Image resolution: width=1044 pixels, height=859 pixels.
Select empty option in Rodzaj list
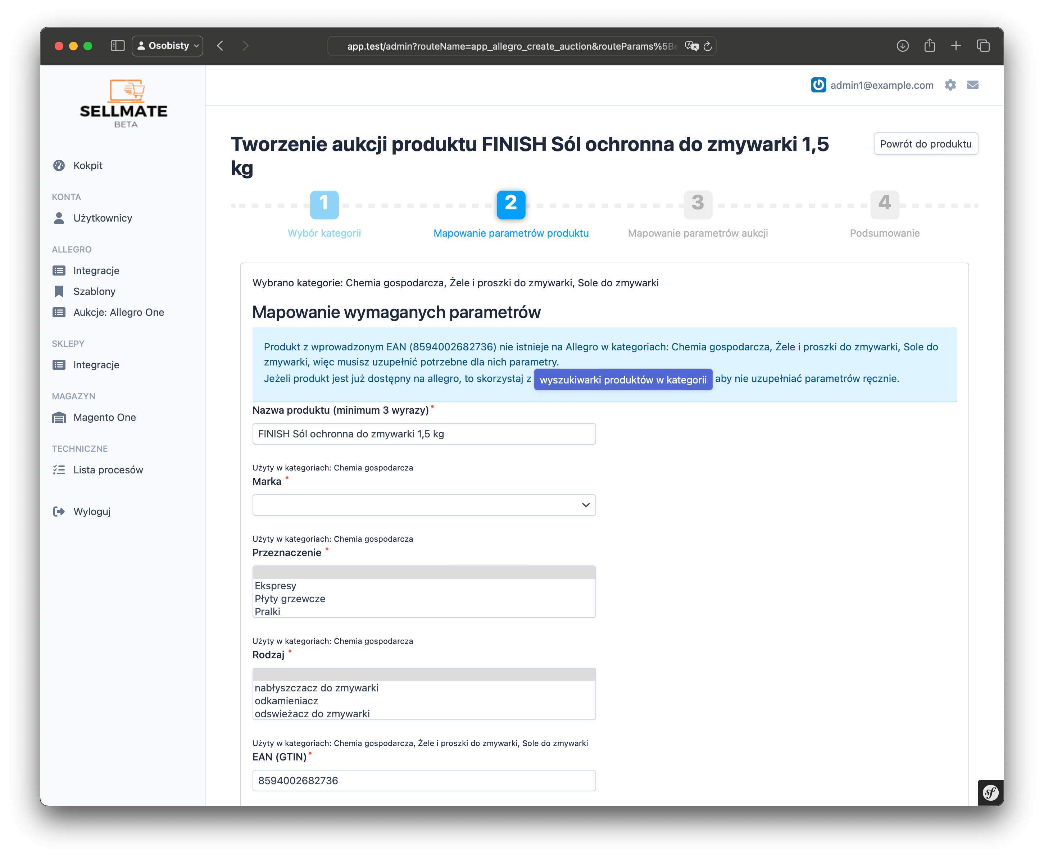point(423,674)
